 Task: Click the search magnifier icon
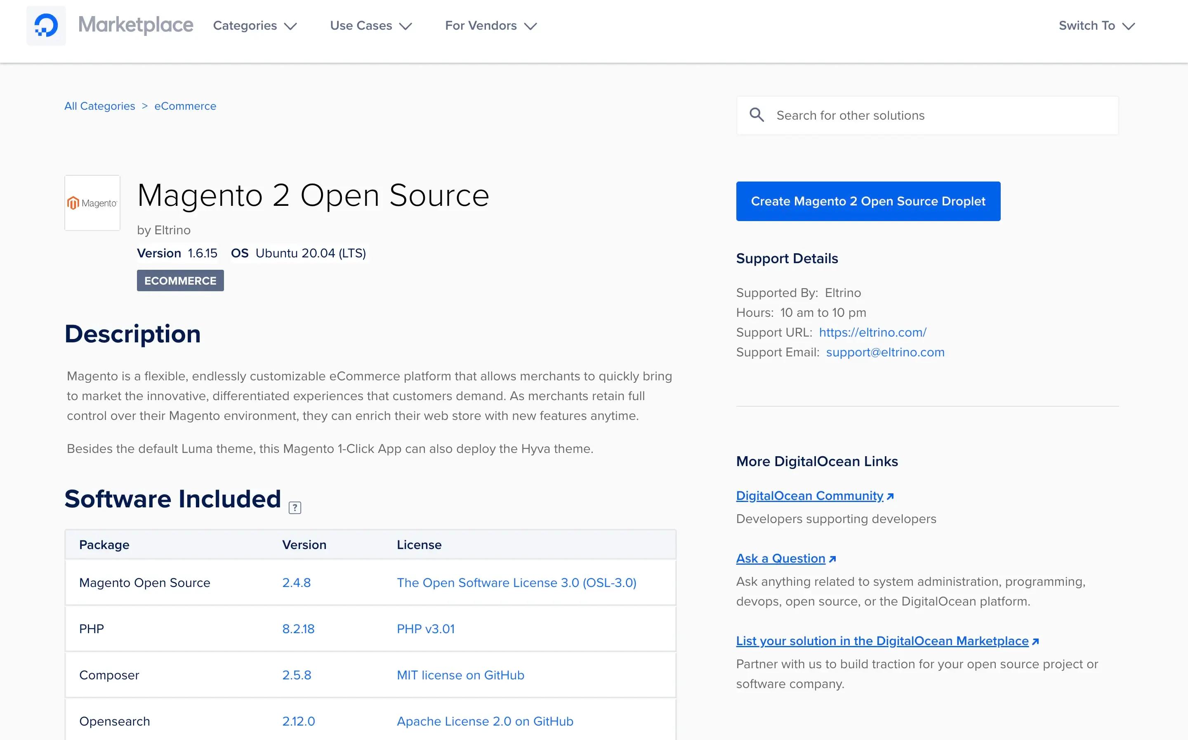tap(757, 115)
